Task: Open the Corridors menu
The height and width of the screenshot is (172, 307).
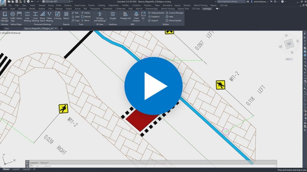Action: (136, 5)
